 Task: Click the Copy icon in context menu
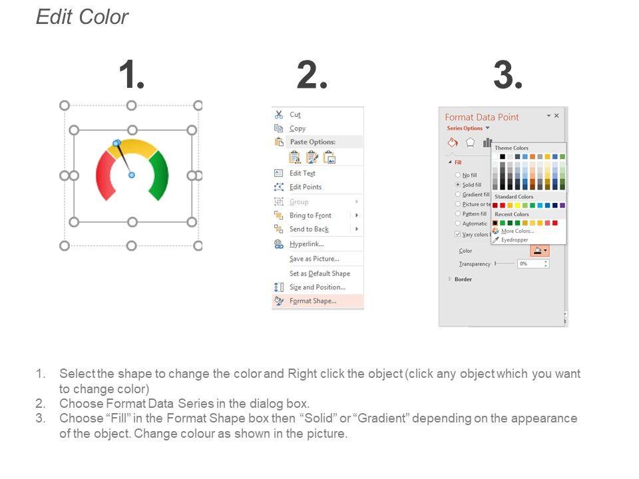click(x=279, y=128)
